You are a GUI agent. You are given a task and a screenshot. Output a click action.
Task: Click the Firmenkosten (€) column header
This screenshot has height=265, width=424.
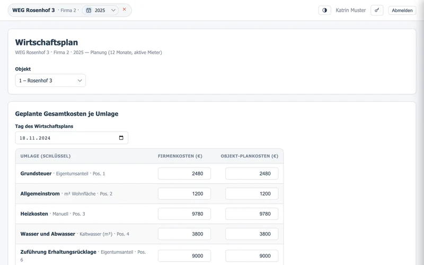[x=180, y=156]
